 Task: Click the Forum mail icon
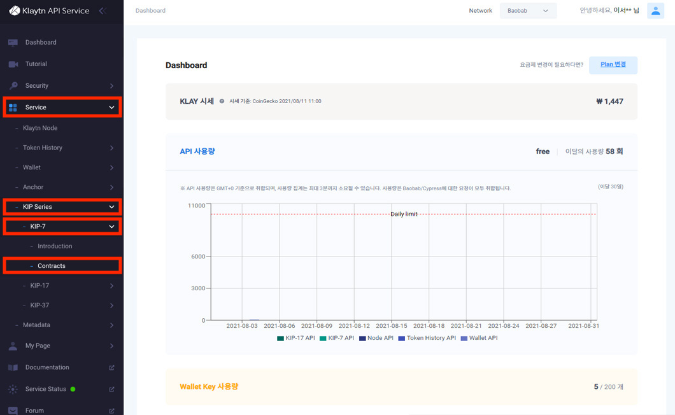(x=13, y=411)
